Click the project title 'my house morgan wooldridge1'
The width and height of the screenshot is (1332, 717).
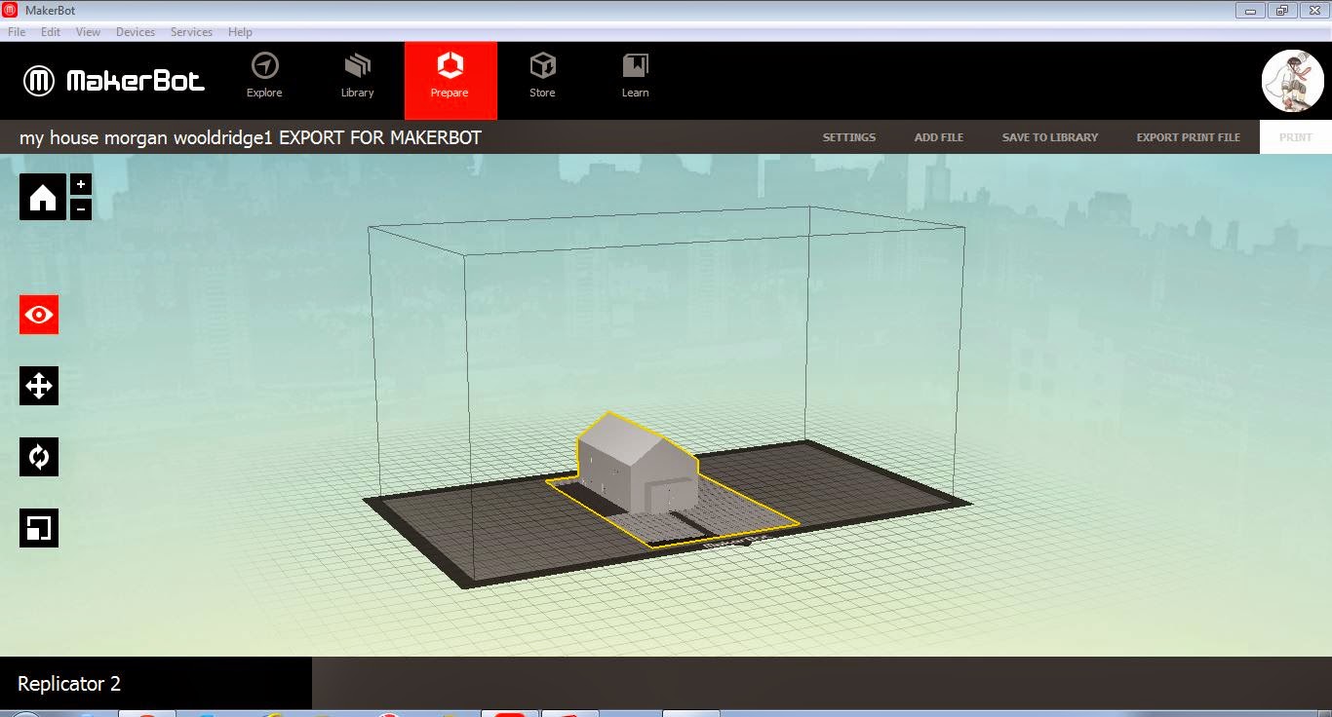point(147,137)
